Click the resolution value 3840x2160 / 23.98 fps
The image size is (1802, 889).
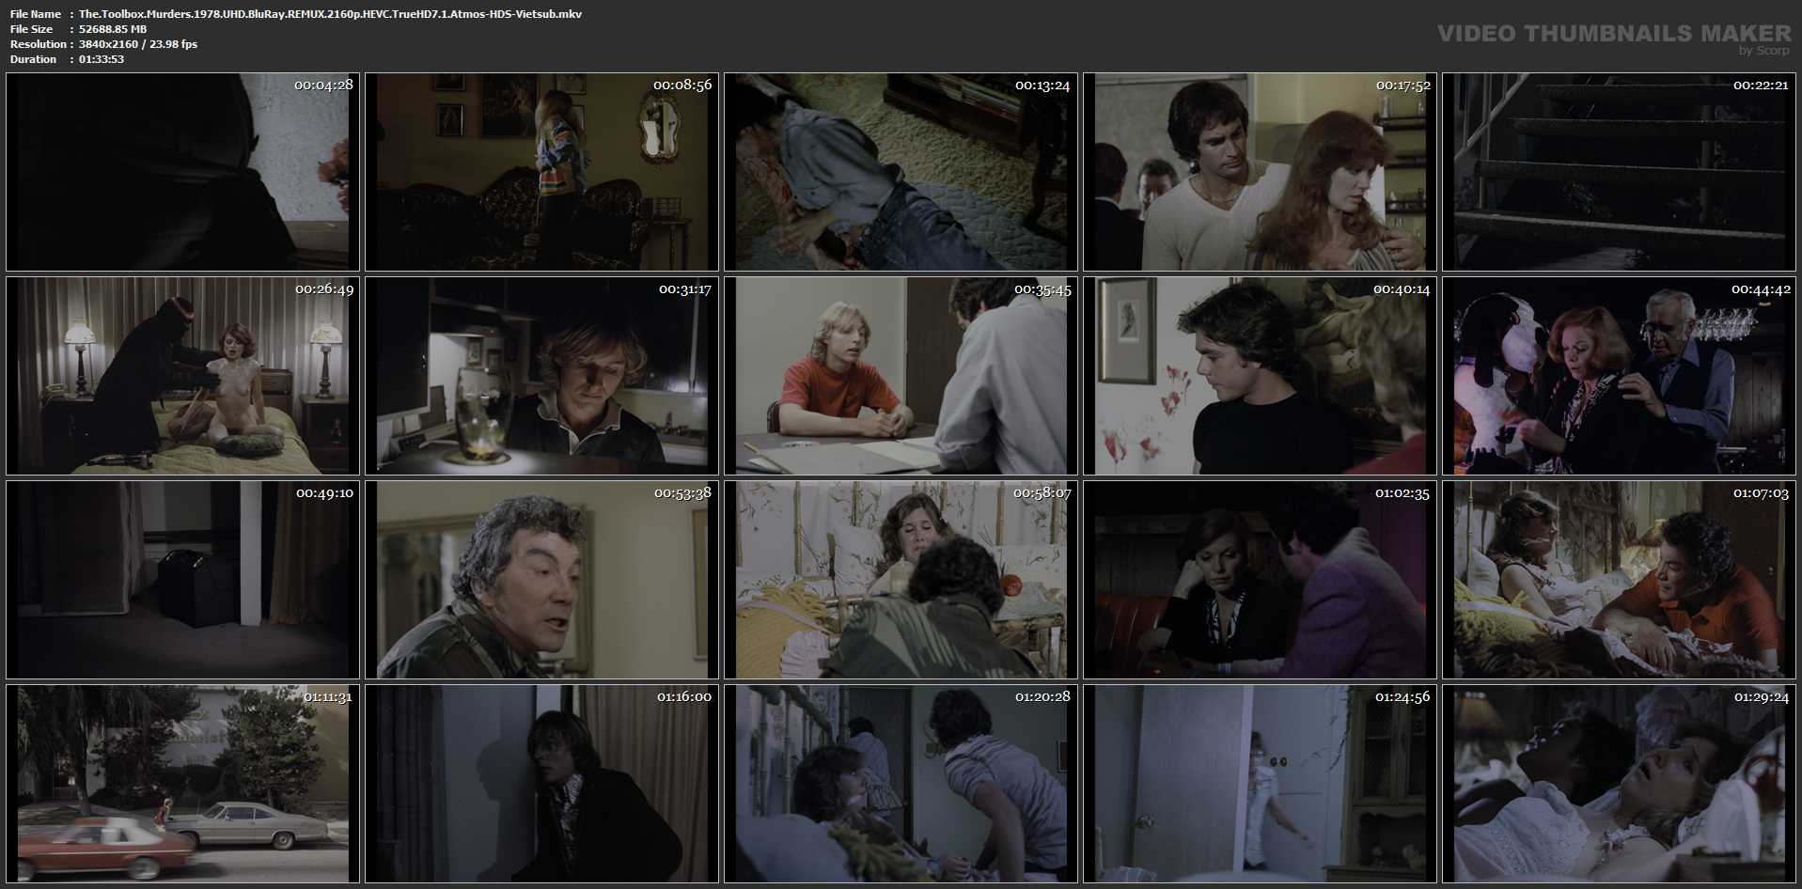[138, 44]
